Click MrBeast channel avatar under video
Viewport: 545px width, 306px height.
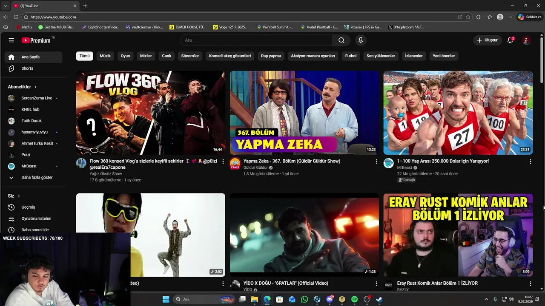coord(389,163)
